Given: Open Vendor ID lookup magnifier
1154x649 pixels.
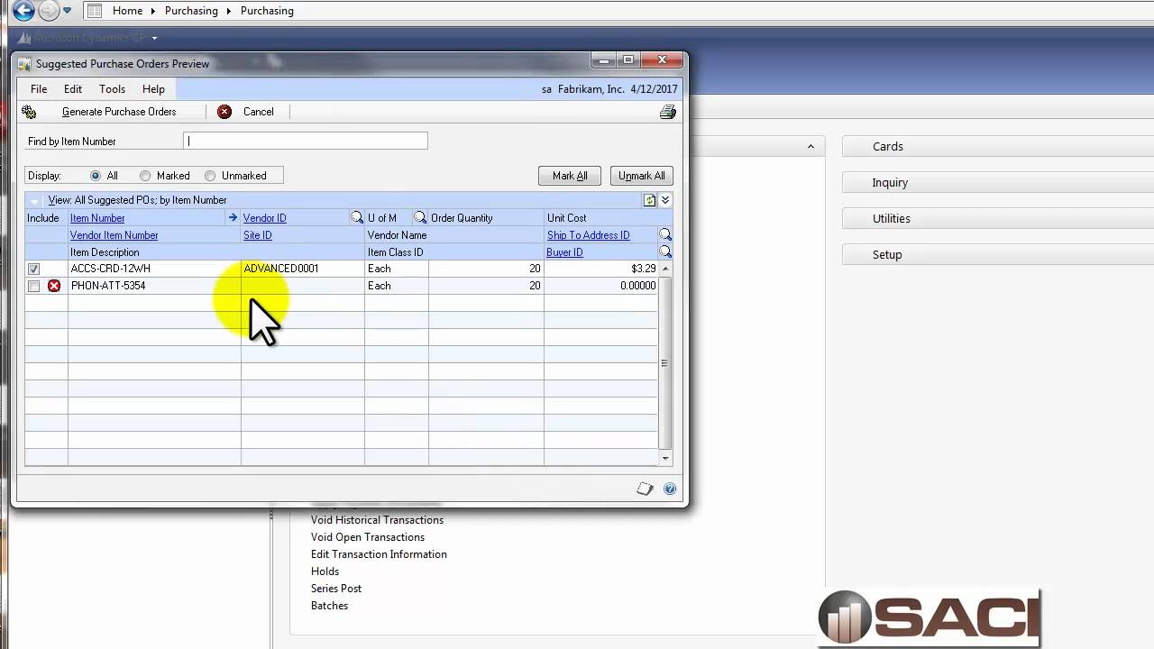Looking at the screenshot, I should [x=357, y=217].
